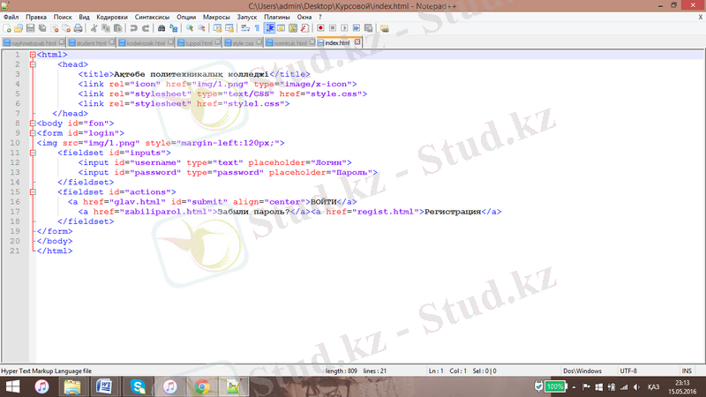Click the Close All documents toolbar icon

[66, 28]
